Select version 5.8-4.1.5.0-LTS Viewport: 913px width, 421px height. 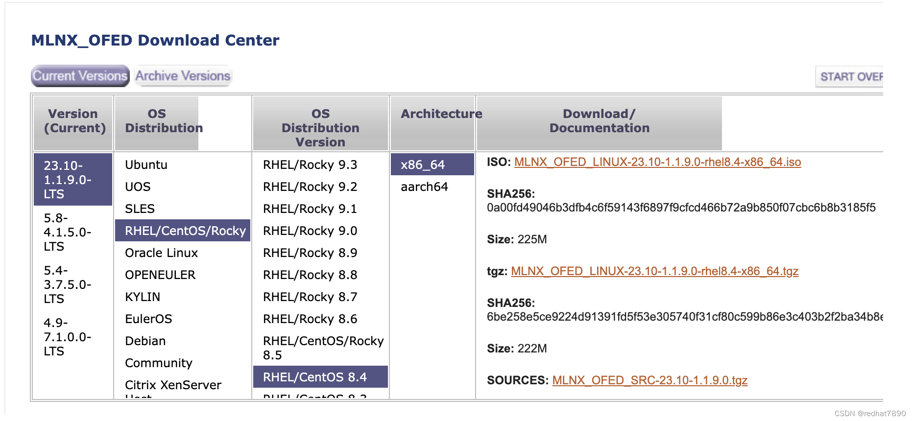point(73,232)
